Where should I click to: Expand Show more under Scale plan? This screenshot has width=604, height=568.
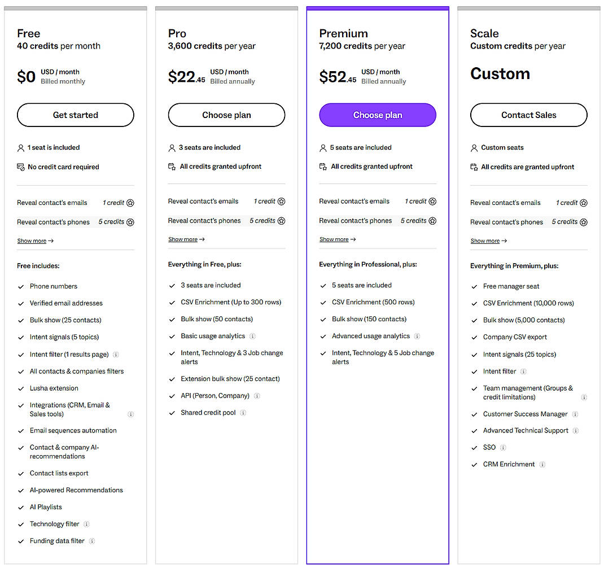[x=489, y=241]
